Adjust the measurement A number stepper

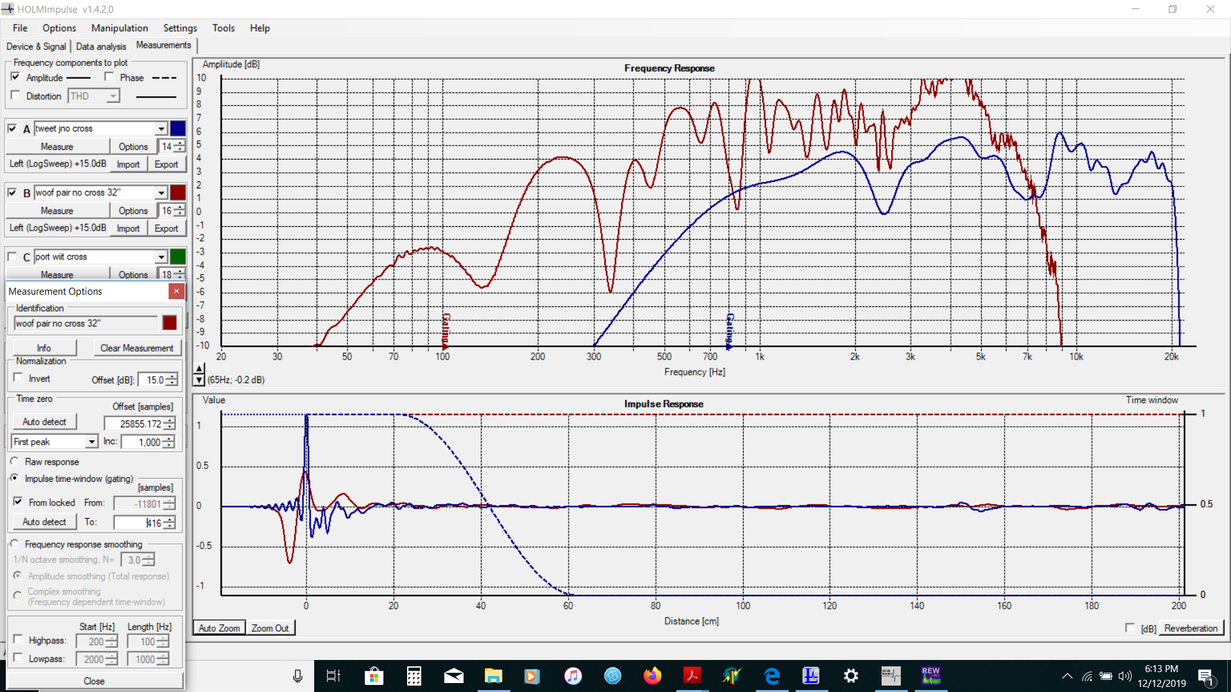click(180, 147)
